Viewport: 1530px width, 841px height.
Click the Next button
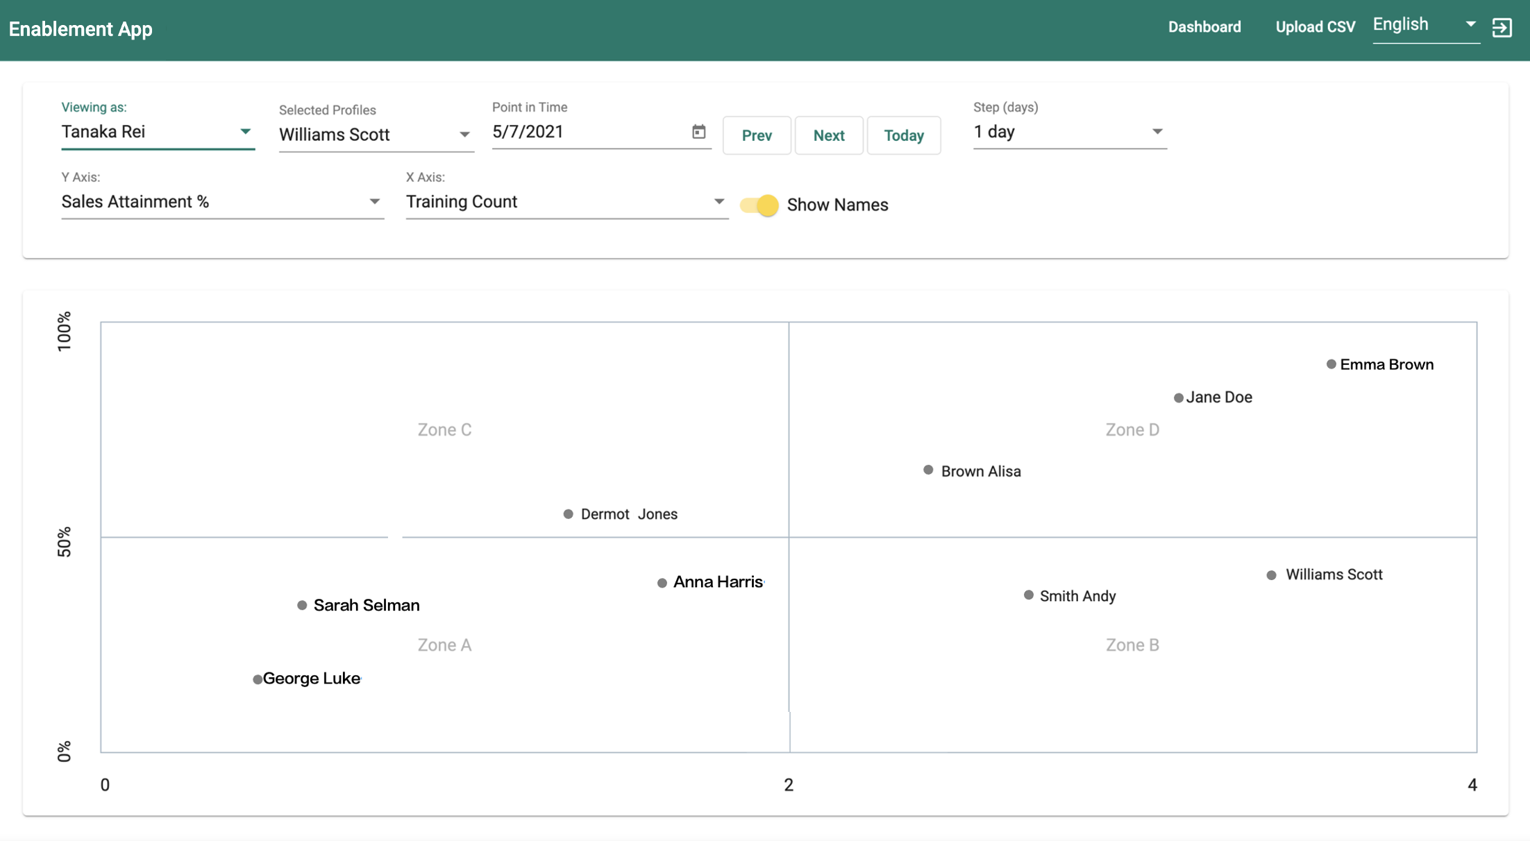(x=829, y=135)
